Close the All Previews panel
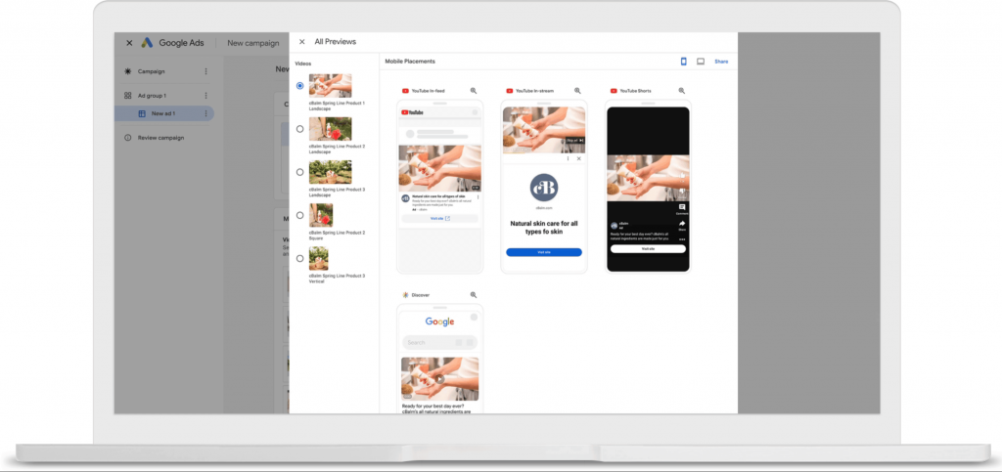 point(301,42)
